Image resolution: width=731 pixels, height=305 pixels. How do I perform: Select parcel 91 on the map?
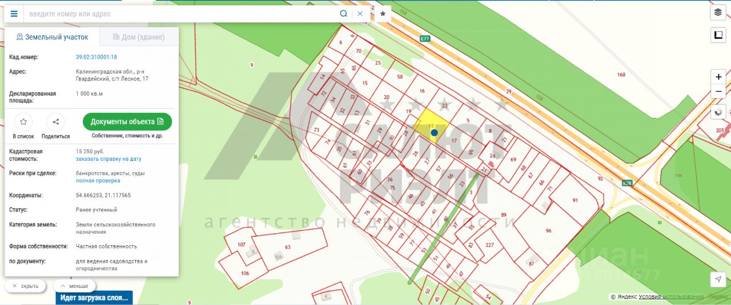click(x=575, y=200)
